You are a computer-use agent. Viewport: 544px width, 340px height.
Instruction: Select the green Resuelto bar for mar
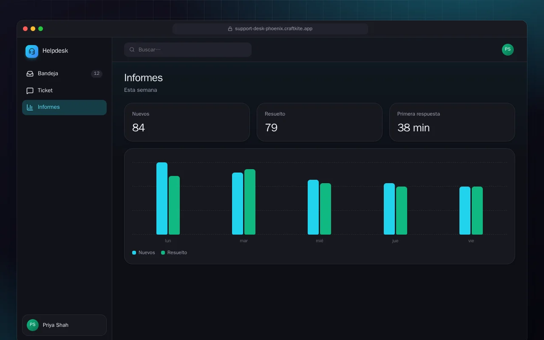[250, 202]
